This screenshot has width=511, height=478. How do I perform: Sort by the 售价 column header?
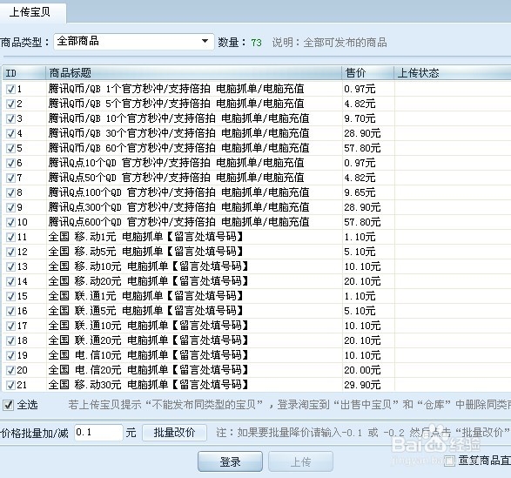click(x=368, y=73)
